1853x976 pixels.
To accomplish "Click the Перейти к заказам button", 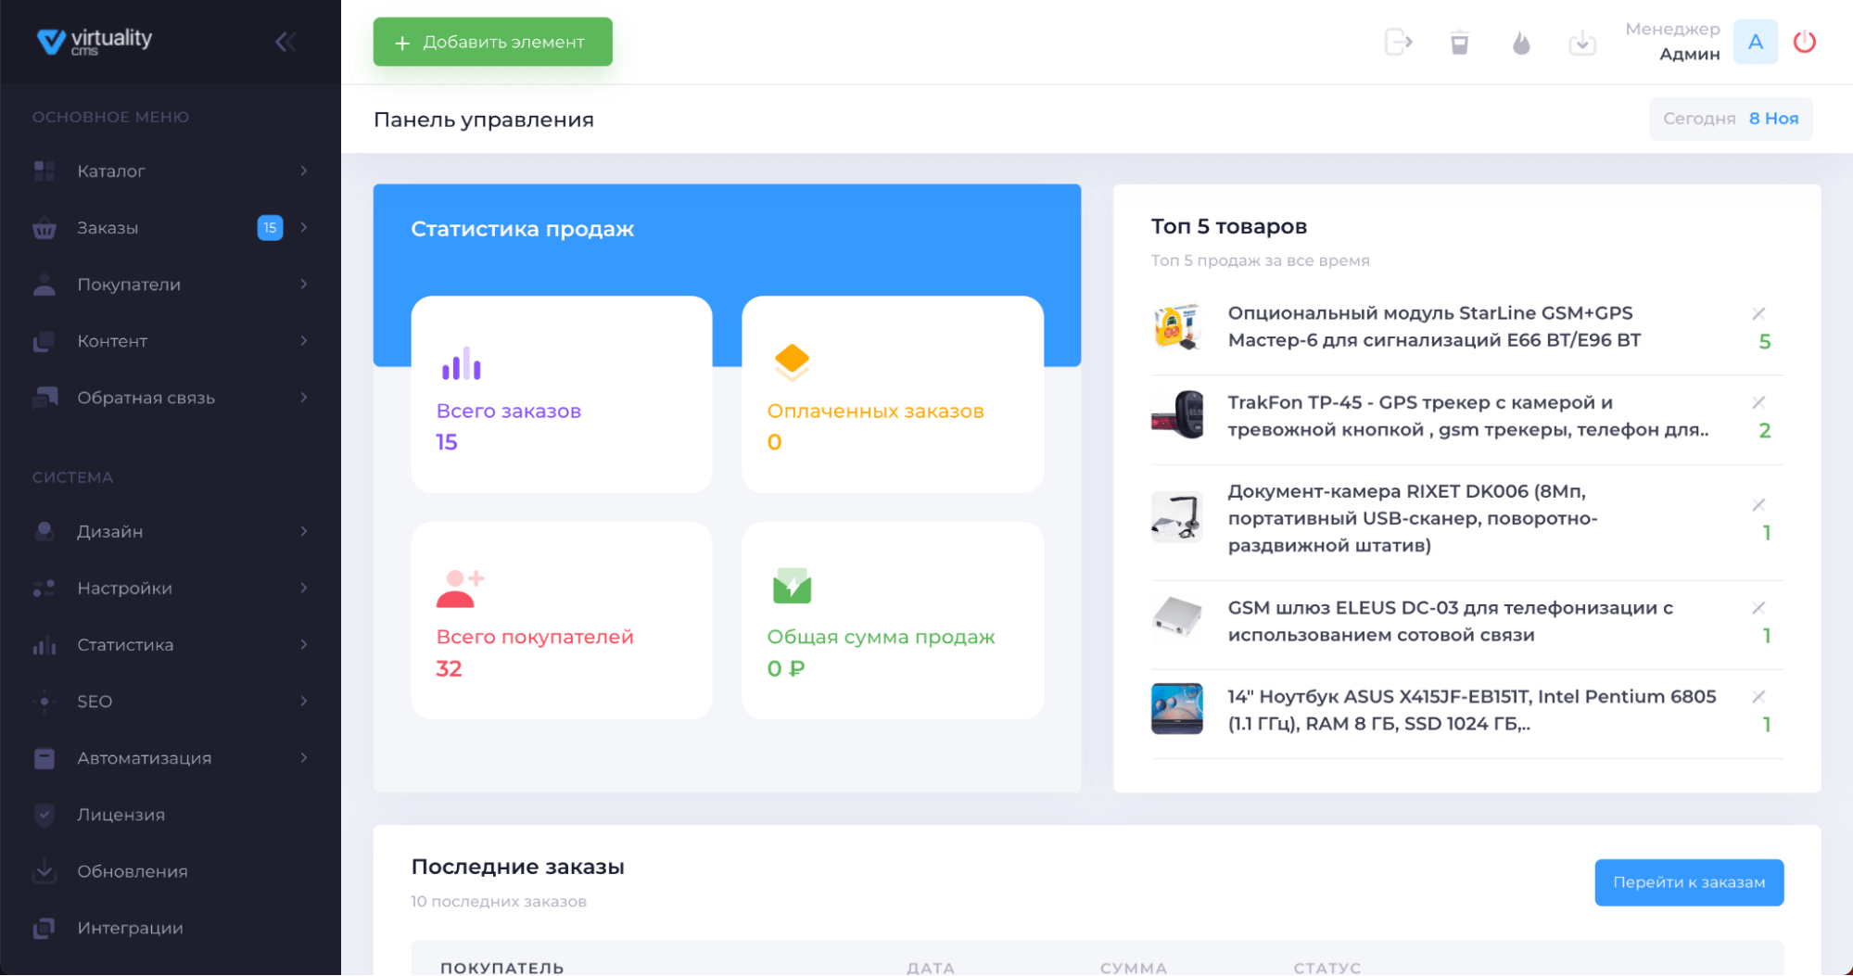I will coord(1689,881).
